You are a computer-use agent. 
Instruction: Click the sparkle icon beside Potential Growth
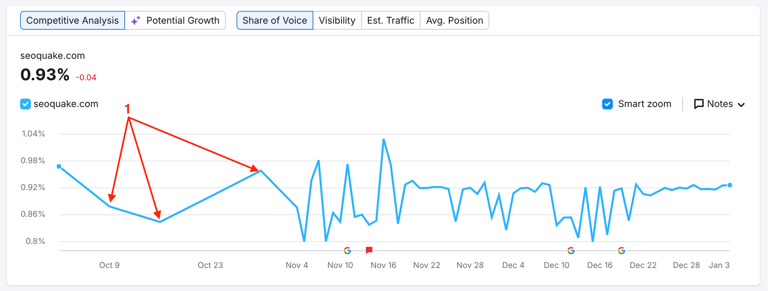[136, 21]
